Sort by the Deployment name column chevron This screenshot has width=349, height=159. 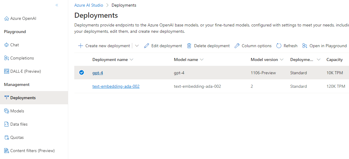click(131, 60)
